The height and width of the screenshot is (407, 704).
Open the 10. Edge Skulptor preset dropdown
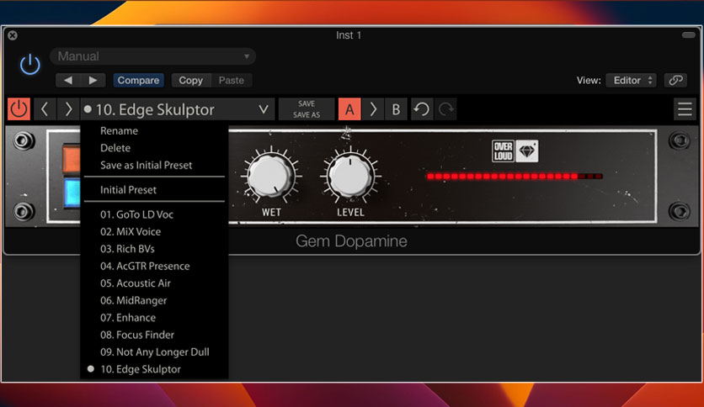178,109
